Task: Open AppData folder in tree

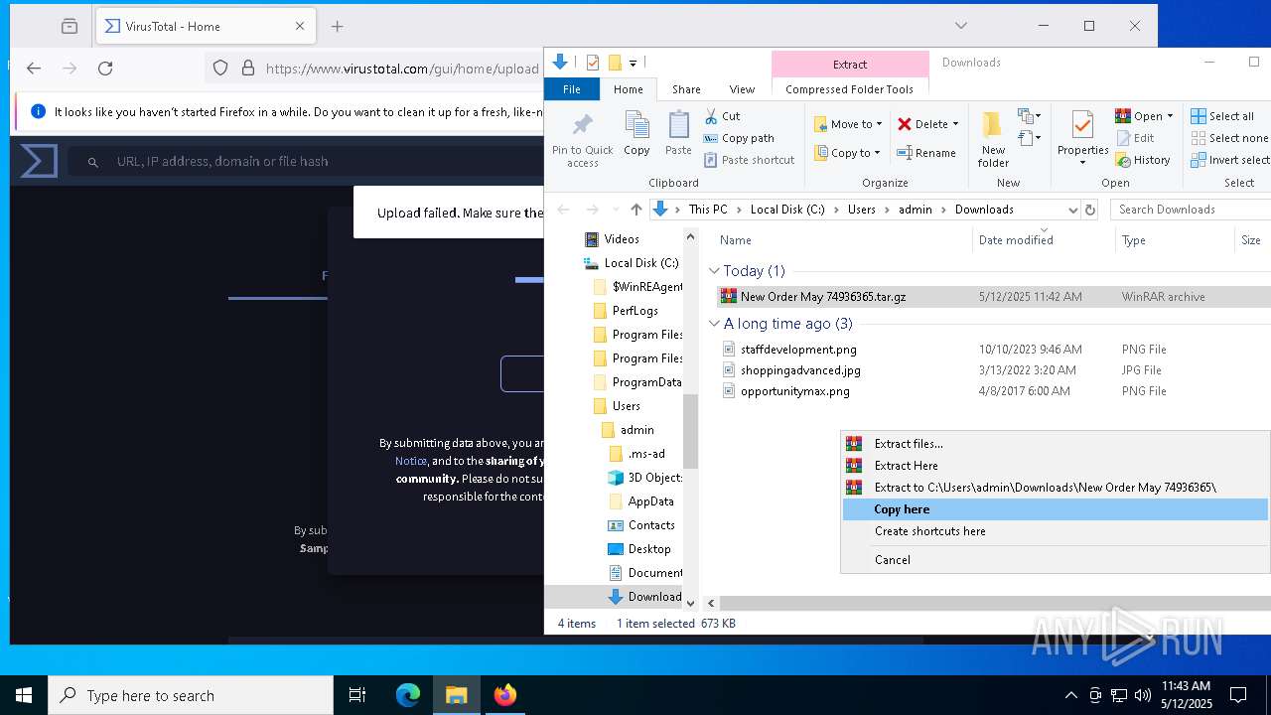Action: click(650, 501)
